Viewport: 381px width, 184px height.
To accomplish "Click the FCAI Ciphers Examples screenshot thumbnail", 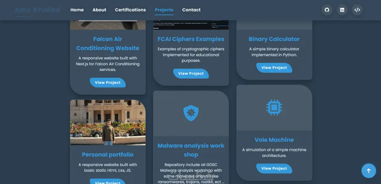I will pyautogui.click(x=191, y=25).
